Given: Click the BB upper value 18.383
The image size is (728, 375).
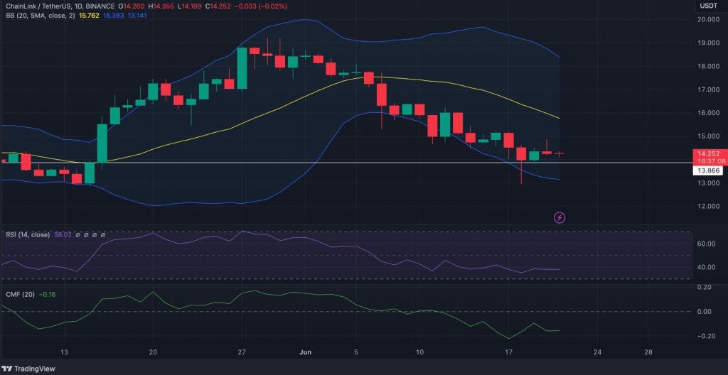Looking at the screenshot, I should [112, 16].
